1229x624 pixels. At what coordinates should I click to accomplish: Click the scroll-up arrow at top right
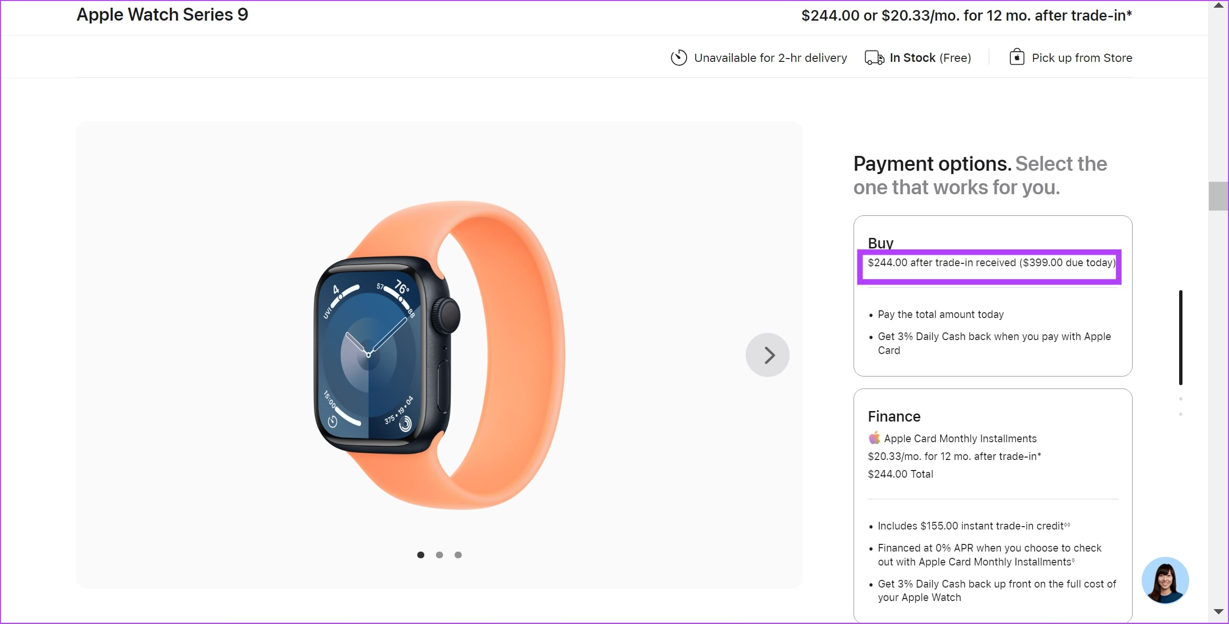(1217, 5)
